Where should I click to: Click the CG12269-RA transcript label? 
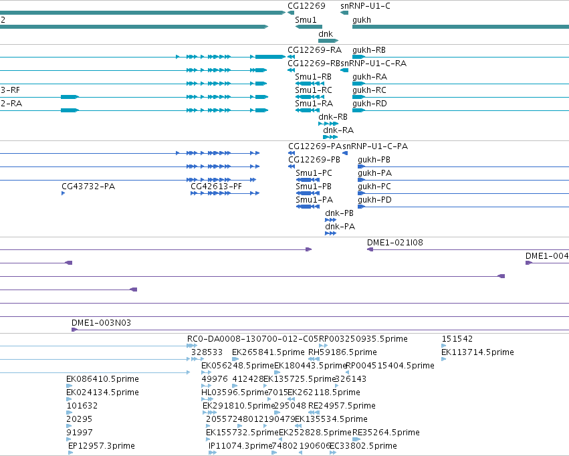coord(314,50)
